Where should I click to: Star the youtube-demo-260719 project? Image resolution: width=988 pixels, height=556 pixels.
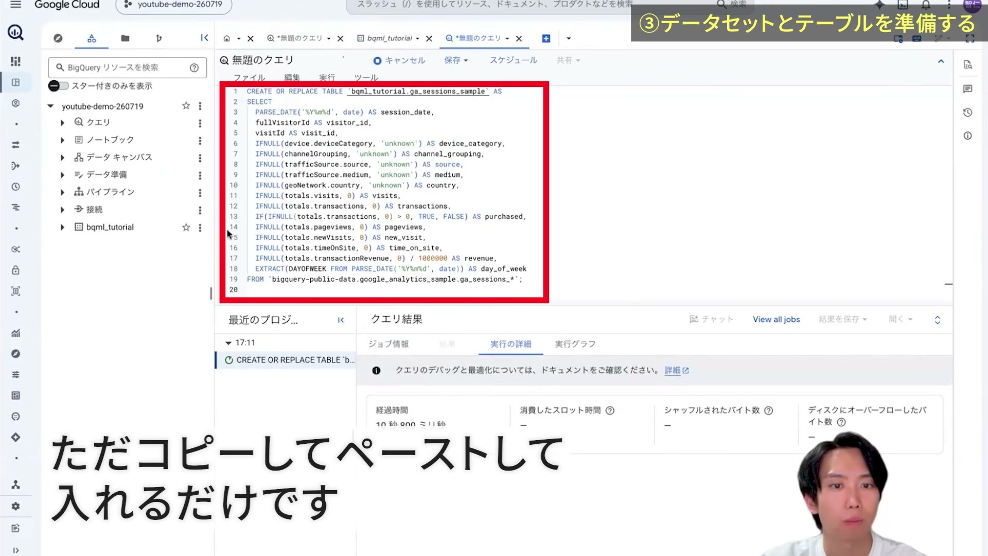coord(186,106)
